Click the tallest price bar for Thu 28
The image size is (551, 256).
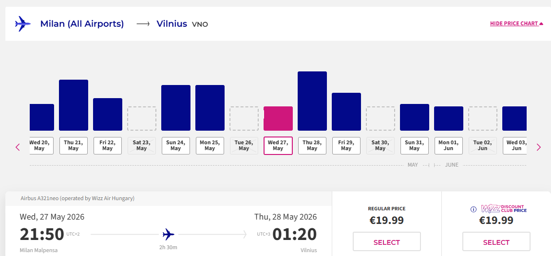[x=312, y=101]
